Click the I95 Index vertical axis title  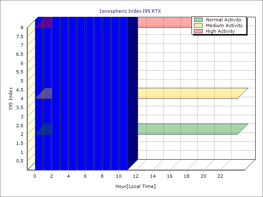(11, 98)
